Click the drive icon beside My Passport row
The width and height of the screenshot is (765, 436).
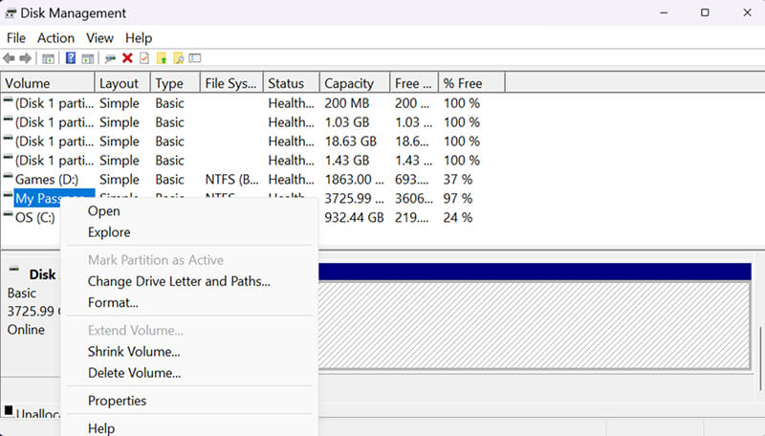(x=8, y=195)
